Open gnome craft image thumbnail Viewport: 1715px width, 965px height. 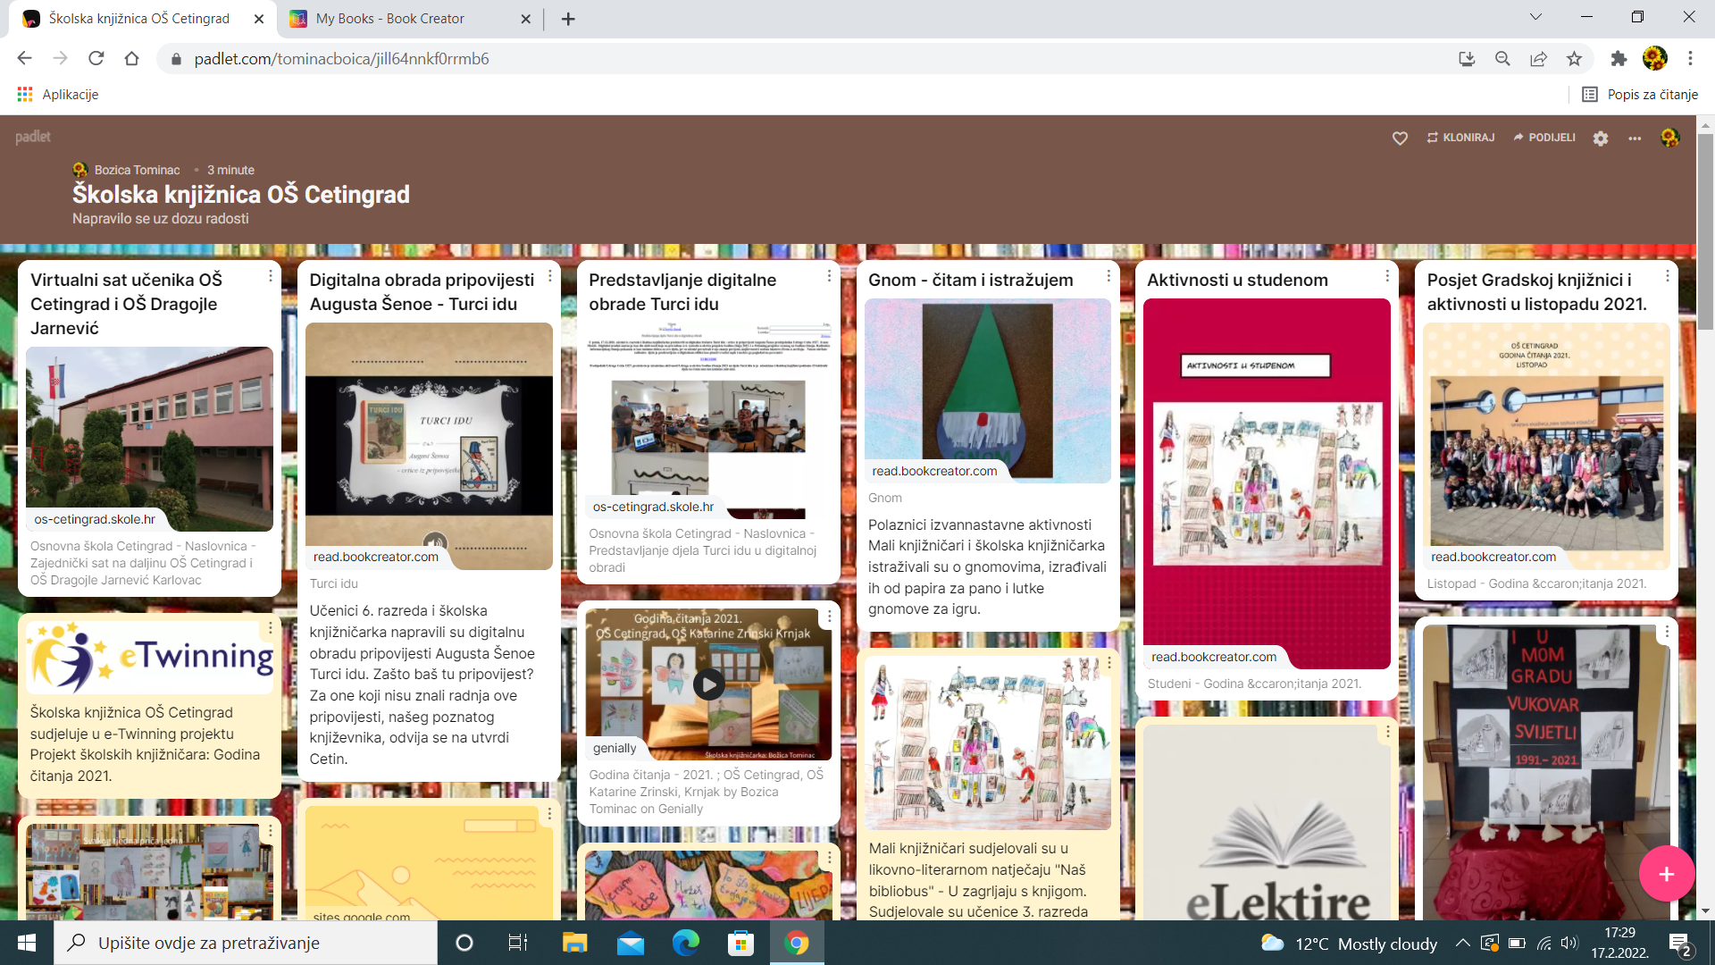pyautogui.click(x=988, y=390)
